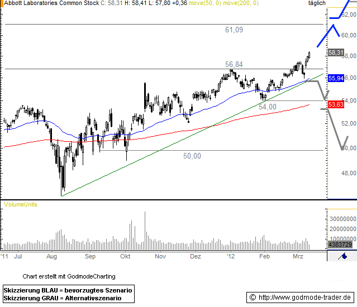The width and height of the screenshot is (357, 307).
Task: Click the Dez label on time axis
Action: click(196, 256)
